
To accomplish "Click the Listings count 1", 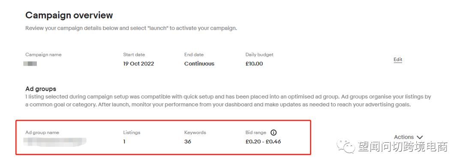I will click(124, 142).
